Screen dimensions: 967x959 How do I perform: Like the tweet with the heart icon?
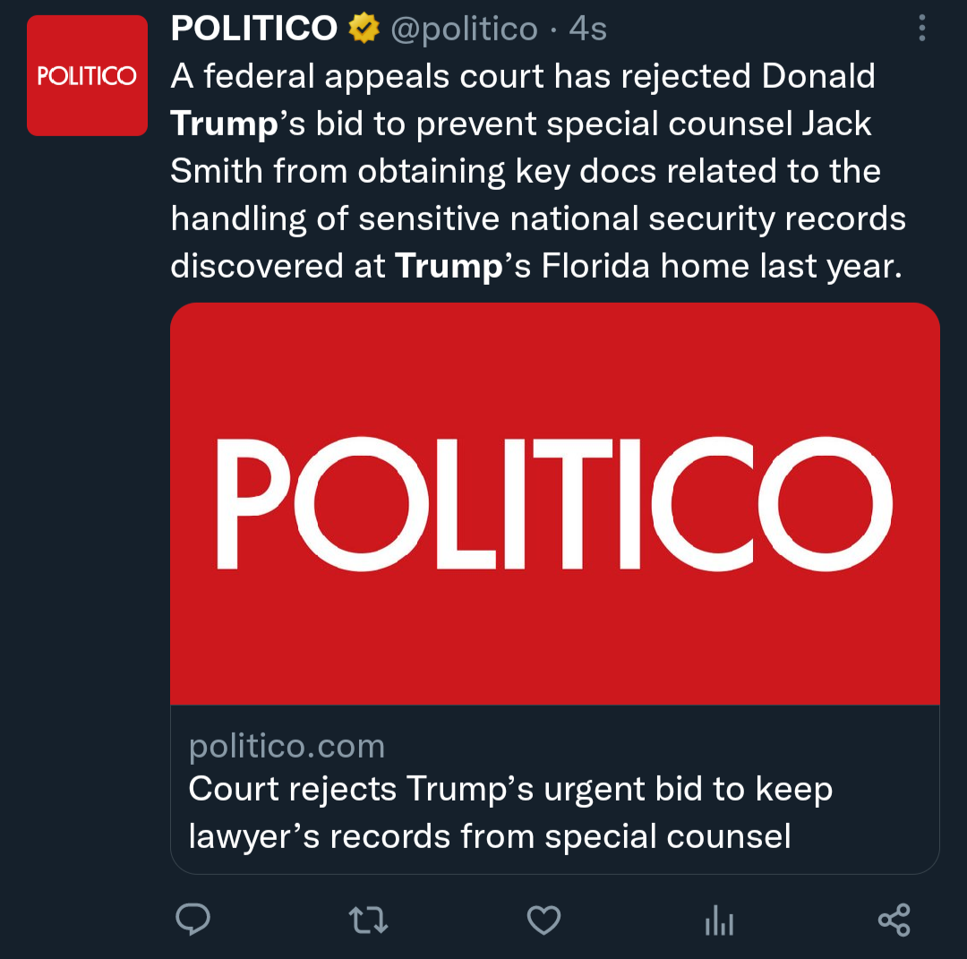(x=543, y=920)
